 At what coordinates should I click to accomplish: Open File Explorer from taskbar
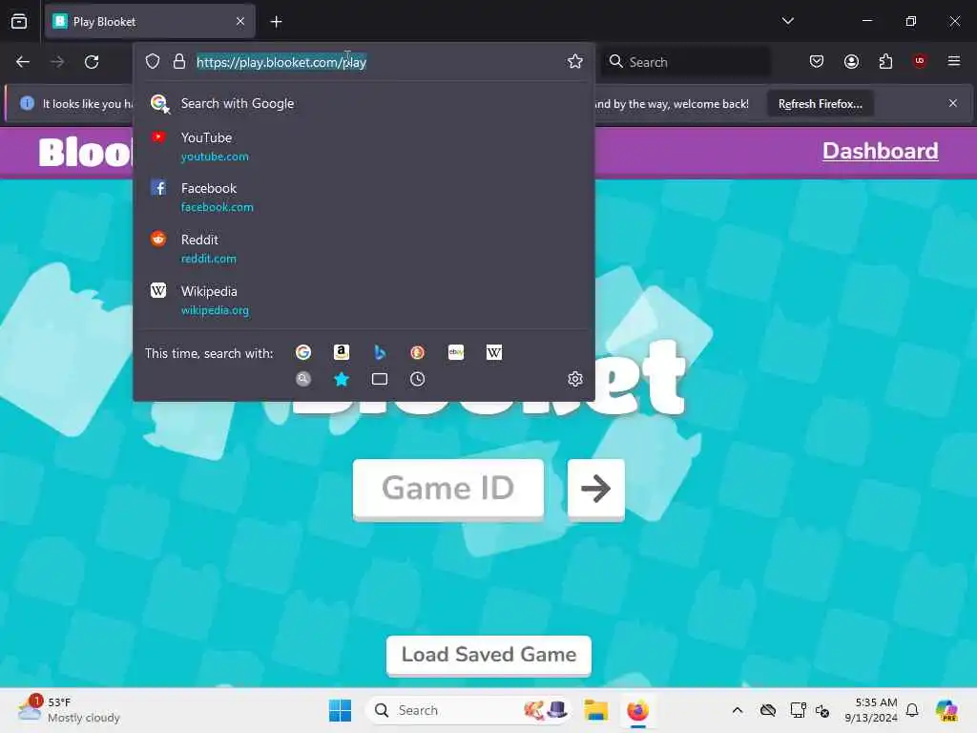pyautogui.click(x=595, y=710)
